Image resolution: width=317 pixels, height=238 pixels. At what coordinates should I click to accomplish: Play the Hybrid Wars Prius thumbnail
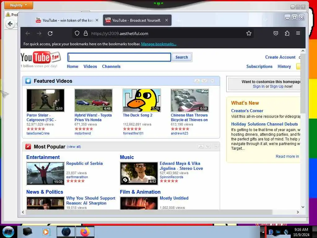coord(93,100)
